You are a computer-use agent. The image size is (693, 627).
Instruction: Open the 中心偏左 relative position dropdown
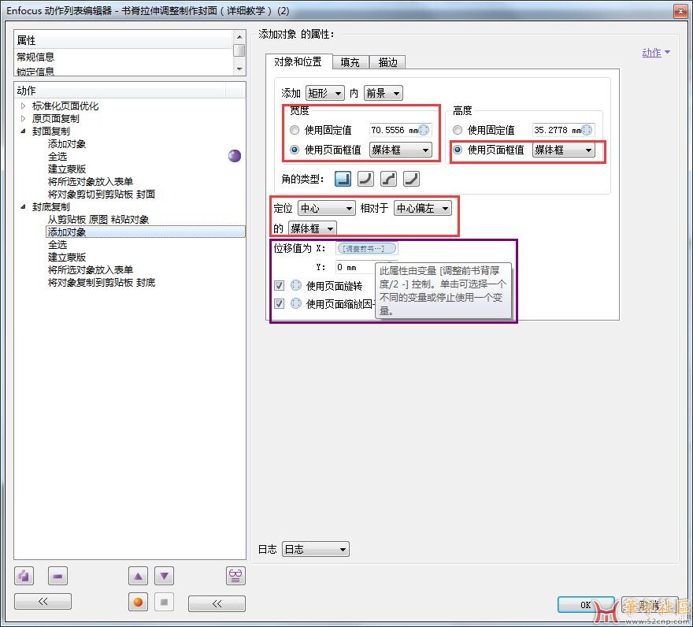click(423, 208)
